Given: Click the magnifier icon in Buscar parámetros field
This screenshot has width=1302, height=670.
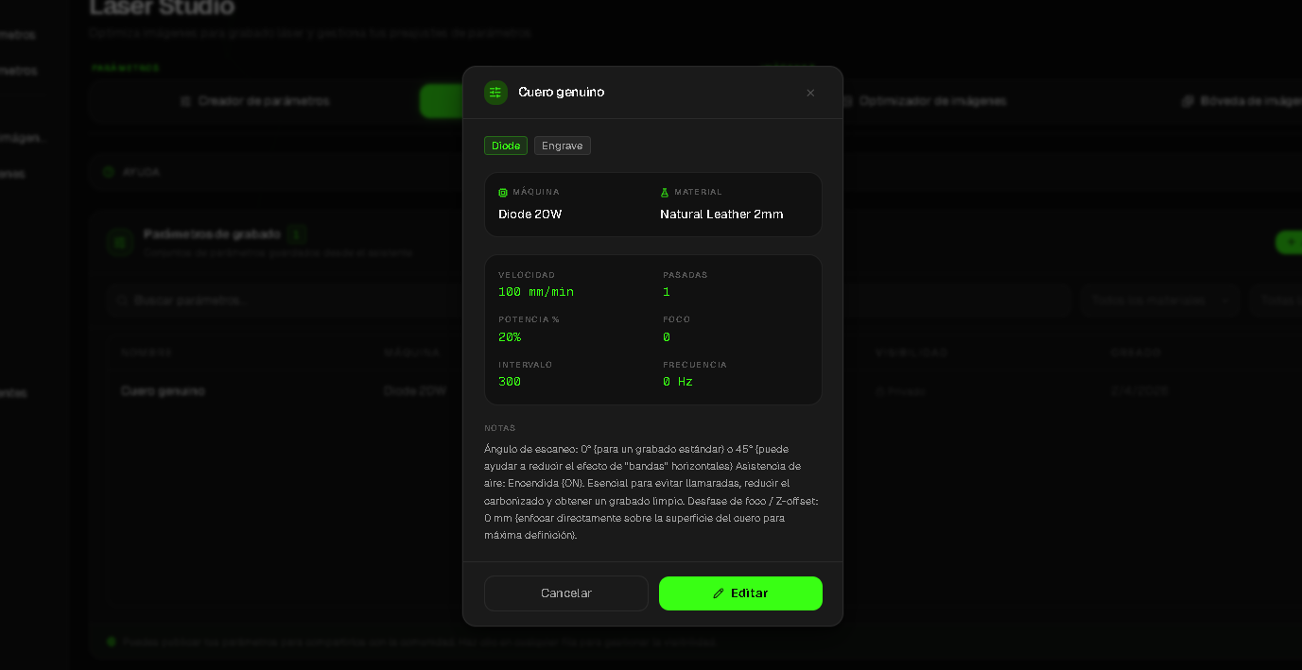Looking at the screenshot, I should pyautogui.click(x=122, y=301).
